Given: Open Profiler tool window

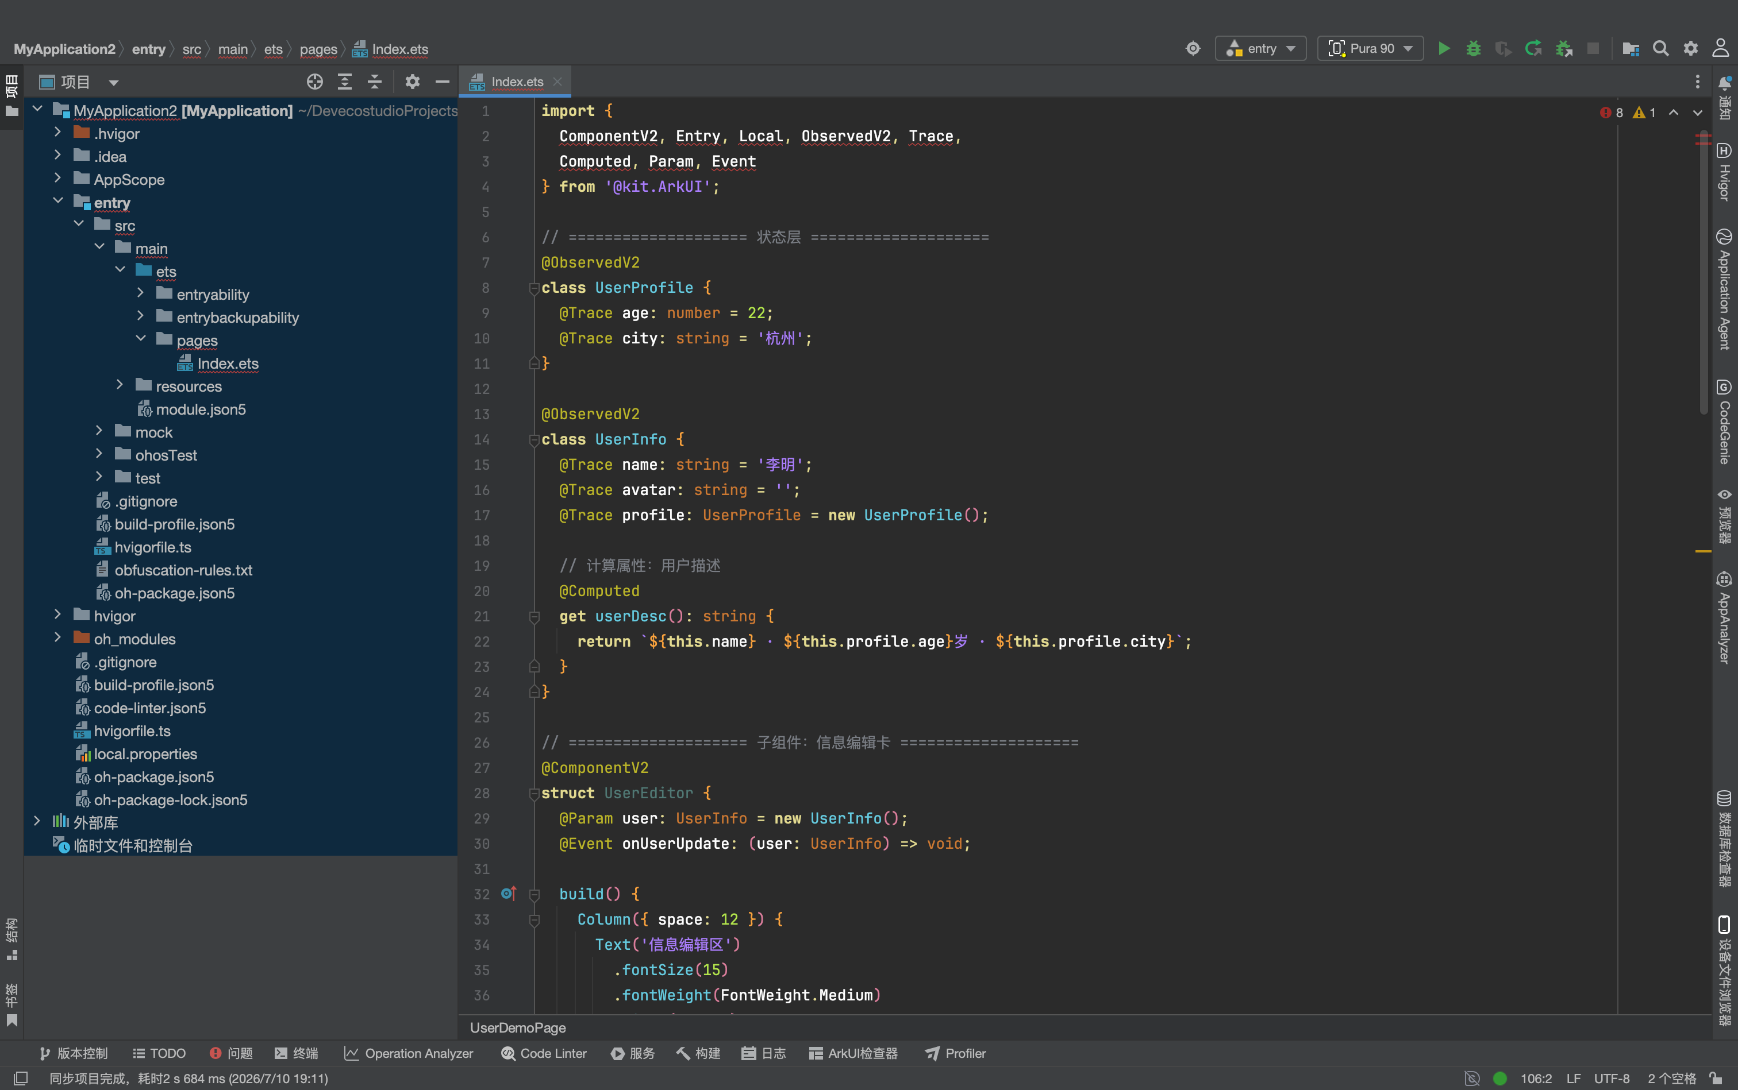Looking at the screenshot, I should (955, 1053).
